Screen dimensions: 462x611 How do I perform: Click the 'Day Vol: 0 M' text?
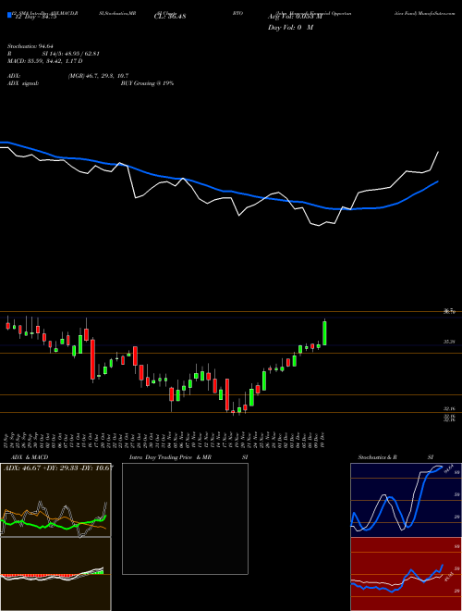pos(290,28)
